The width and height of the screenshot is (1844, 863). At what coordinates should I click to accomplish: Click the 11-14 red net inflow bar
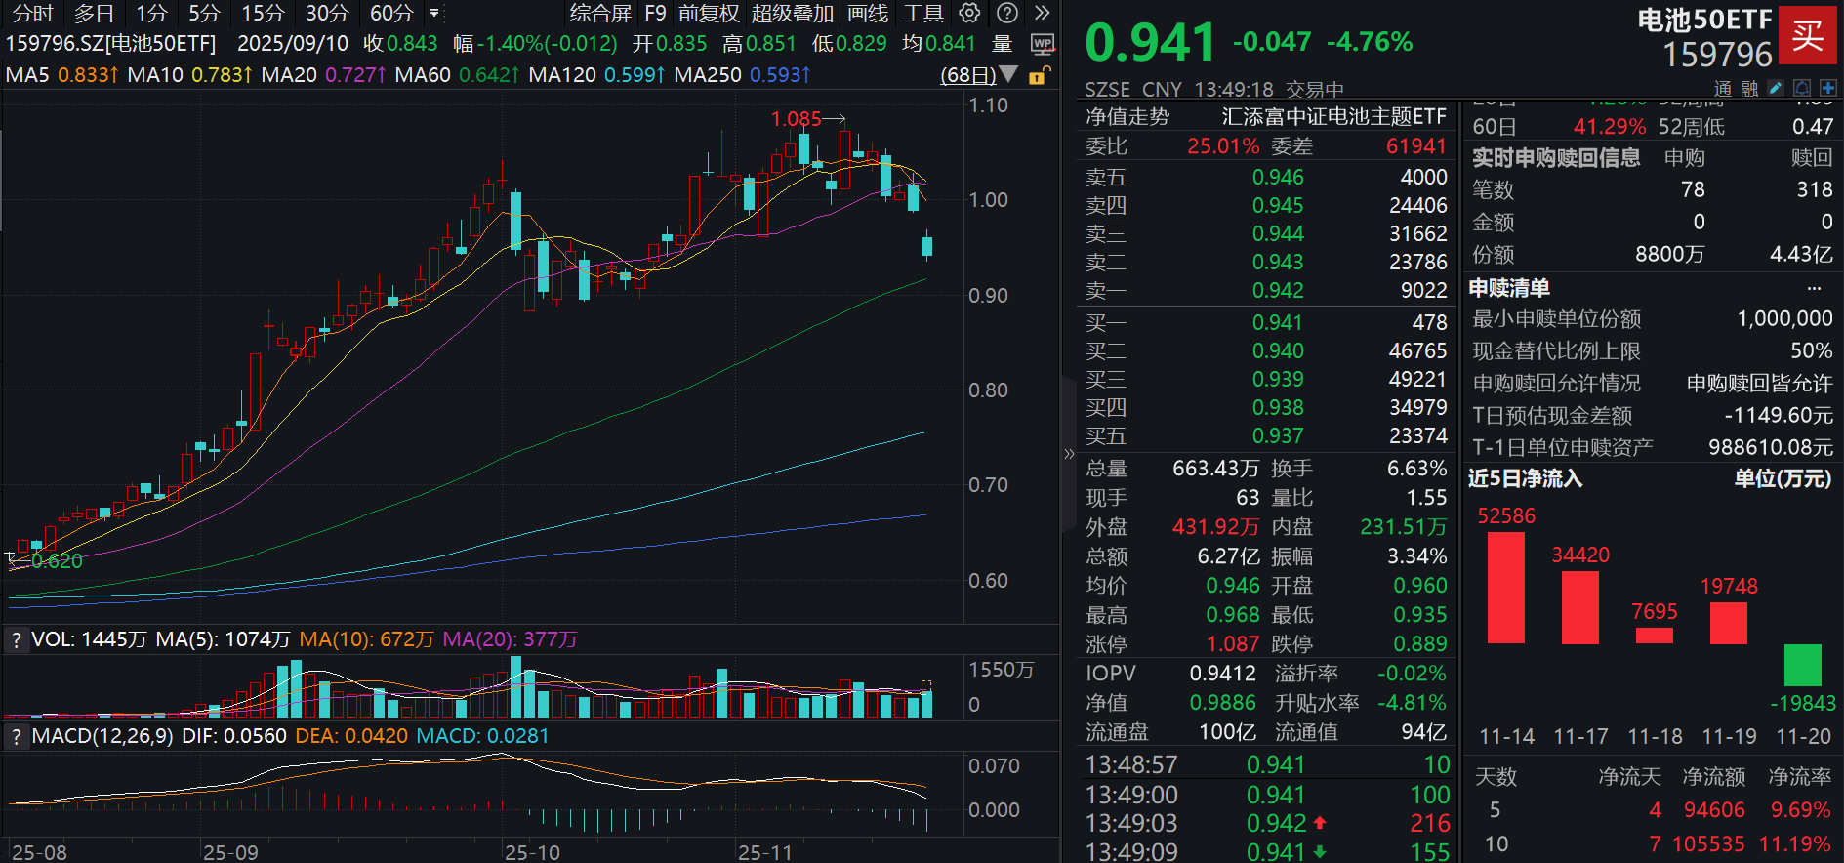(x=1505, y=587)
